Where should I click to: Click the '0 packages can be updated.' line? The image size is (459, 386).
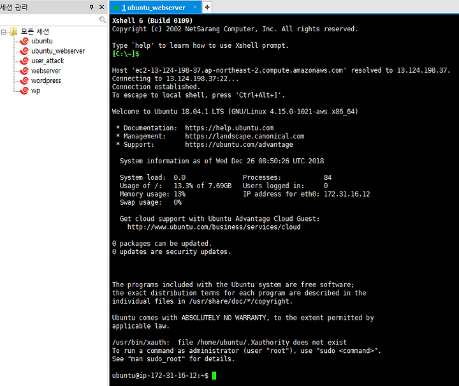(161, 243)
